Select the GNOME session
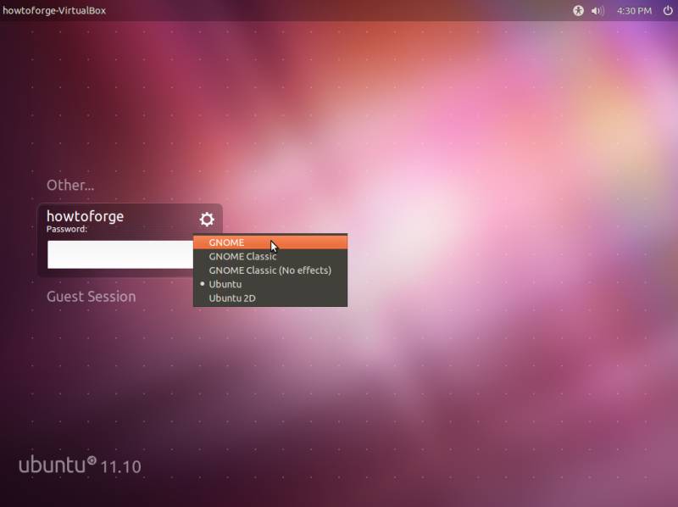This screenshot has width=678, height=507. 270,242
